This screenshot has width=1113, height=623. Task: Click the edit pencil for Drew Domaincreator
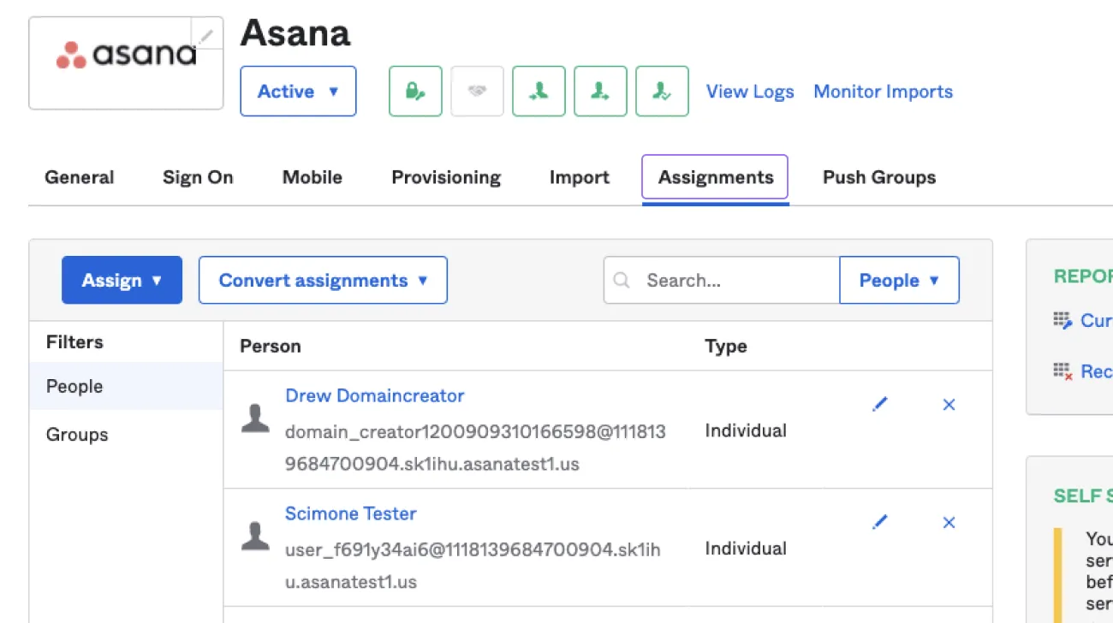pos(880,404)
